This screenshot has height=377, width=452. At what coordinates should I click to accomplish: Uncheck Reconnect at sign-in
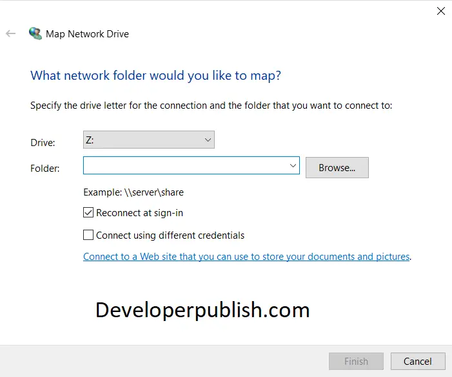tap(88, 212)
